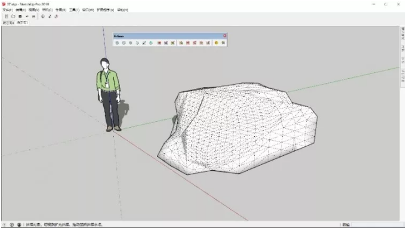407x231 pixels.
Task: Click the sign-in person icon in status bar
Action: (x=19, y=225)
